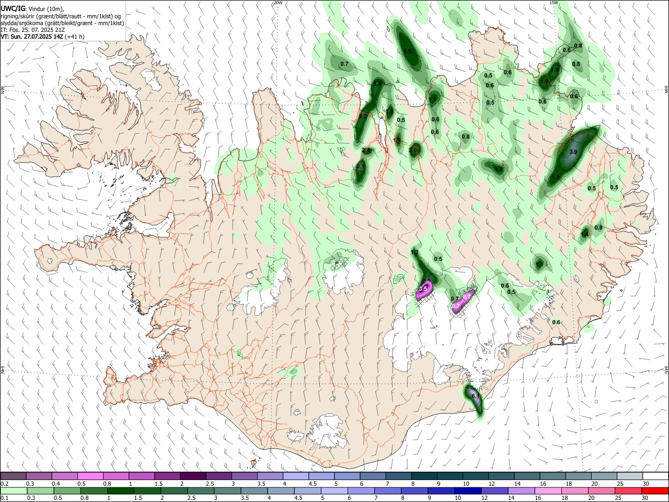Viewport: 669px width, 502px height.
Task: Click the 'IT: Fös. 25. 07. 2025 21Z' line
Action: point(32,30)
